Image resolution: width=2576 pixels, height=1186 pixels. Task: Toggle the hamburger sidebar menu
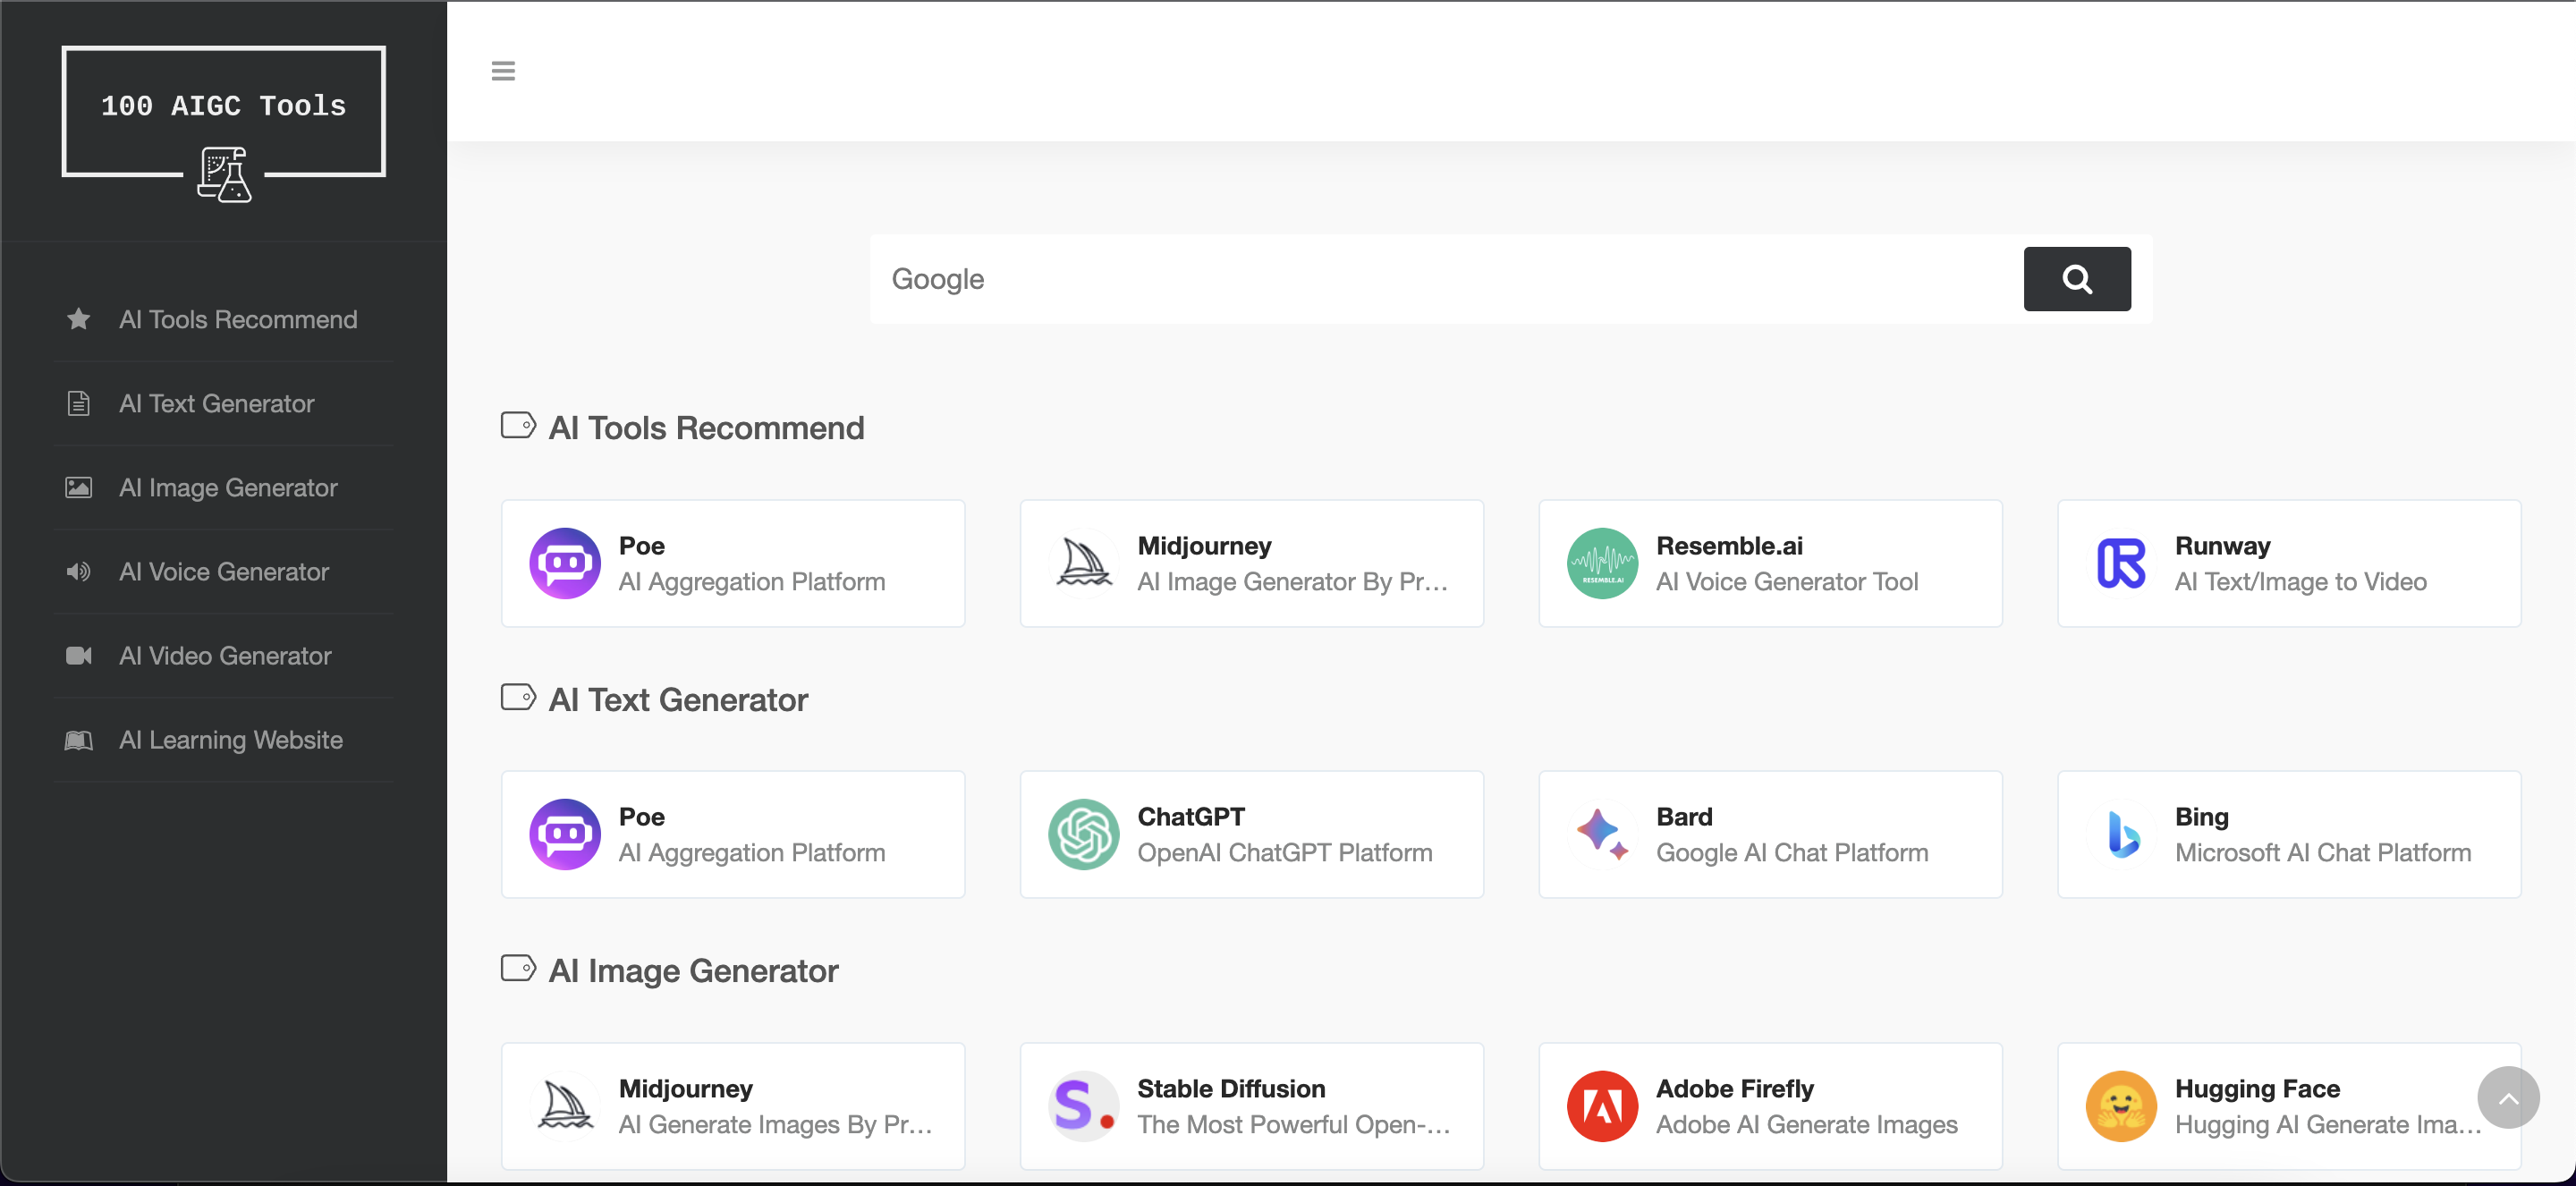(x=503, y=71)
